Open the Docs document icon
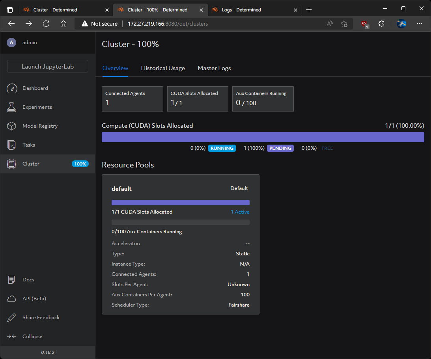 [x=11, y=280]
